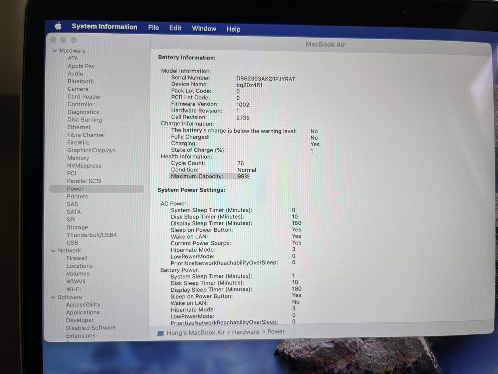Click Hardware in the path bar
498x374 pixels.
pos(246,332)
